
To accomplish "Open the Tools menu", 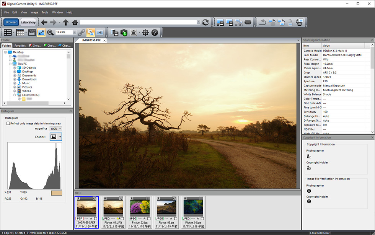I will 45,12.
